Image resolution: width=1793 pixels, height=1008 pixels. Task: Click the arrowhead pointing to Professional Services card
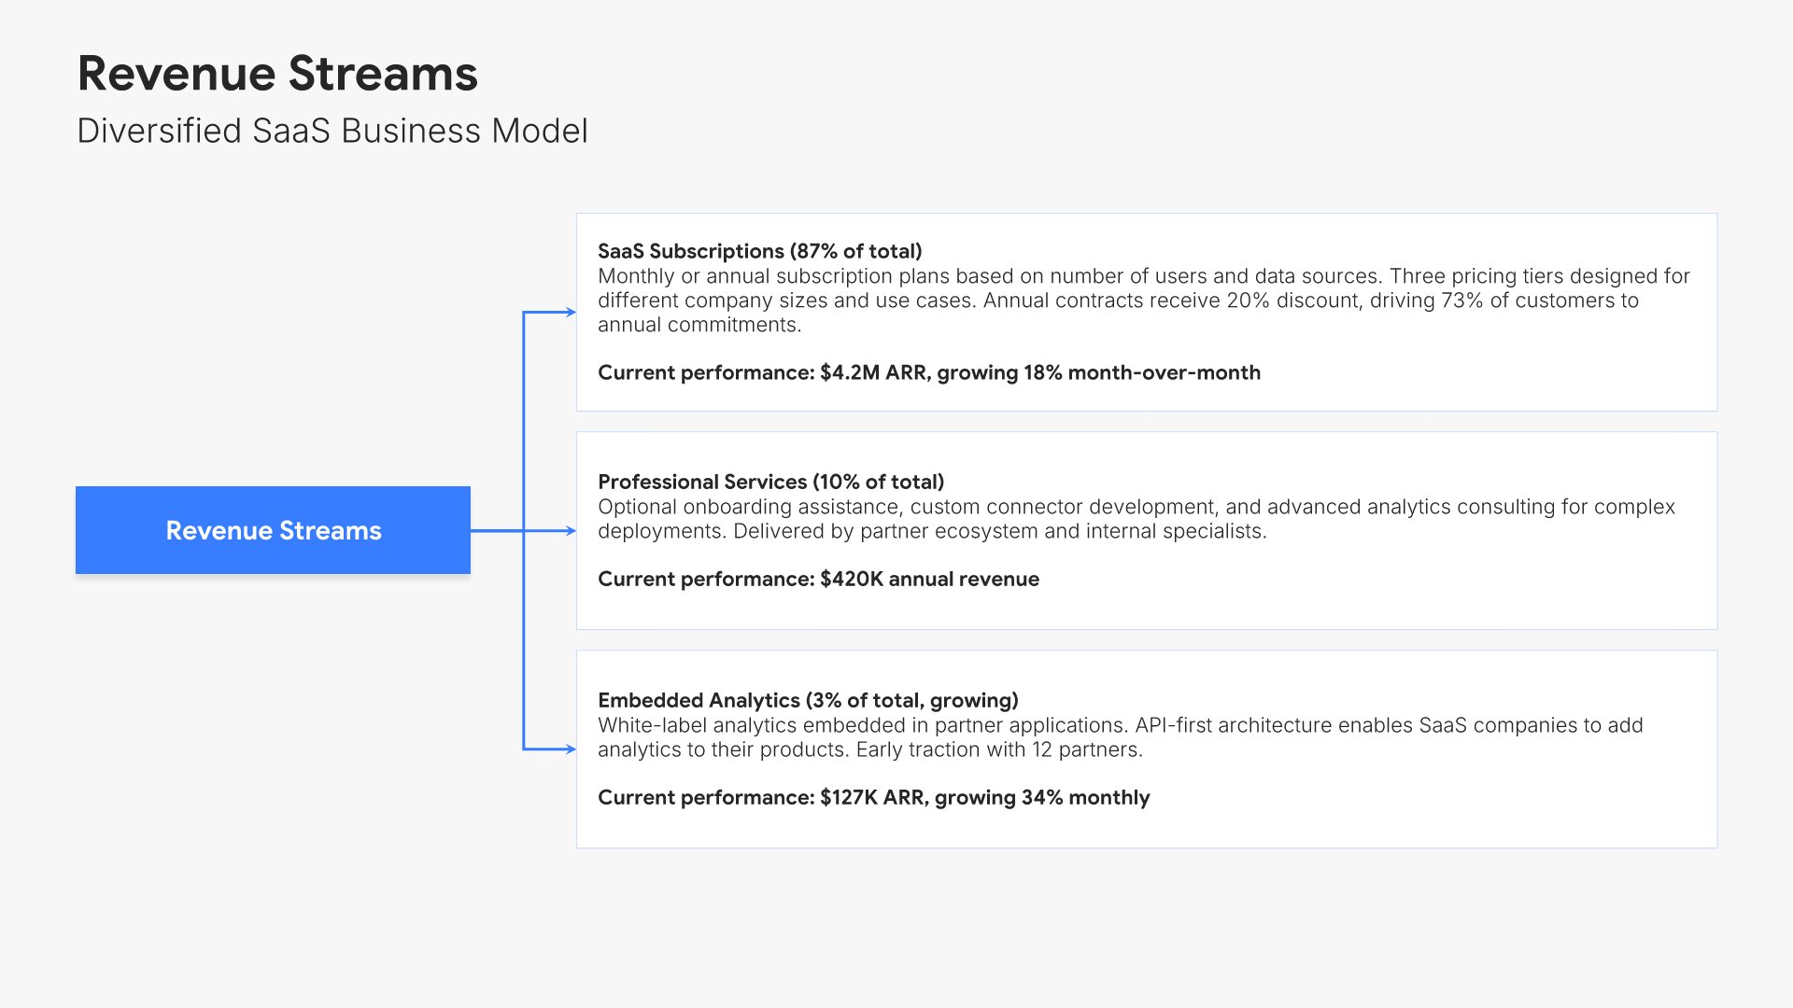click(x=571, y=531)
